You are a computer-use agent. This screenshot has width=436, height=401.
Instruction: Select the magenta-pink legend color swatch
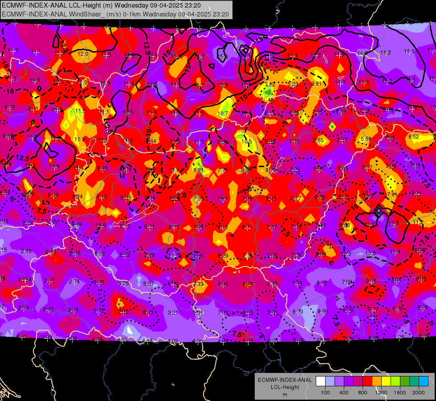pos(358,381)
